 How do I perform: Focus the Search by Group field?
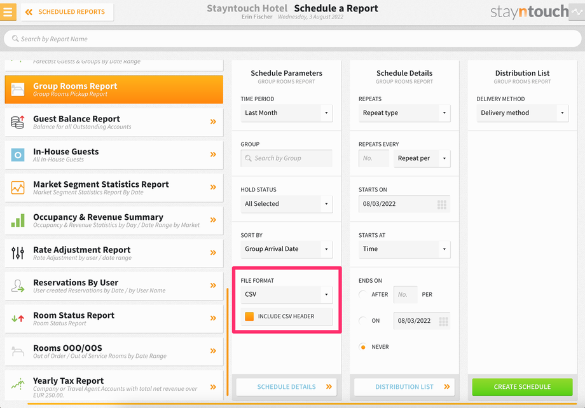pyautogui.click(x=286, y=158)
